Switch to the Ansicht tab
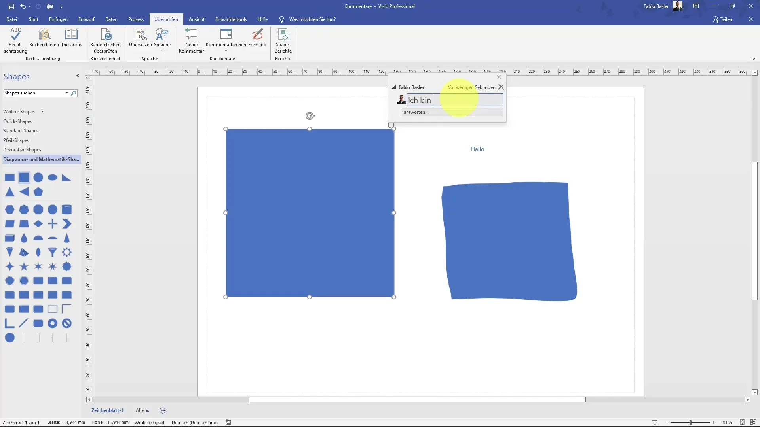Screen dimensions: 760x427 (197, 19)
